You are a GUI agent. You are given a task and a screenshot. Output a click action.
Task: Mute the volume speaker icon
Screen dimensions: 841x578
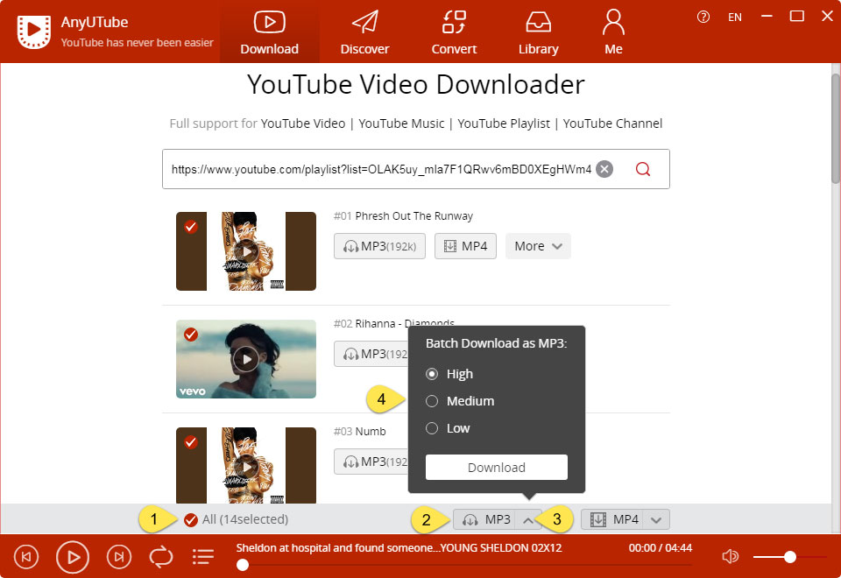click(730, 557)
